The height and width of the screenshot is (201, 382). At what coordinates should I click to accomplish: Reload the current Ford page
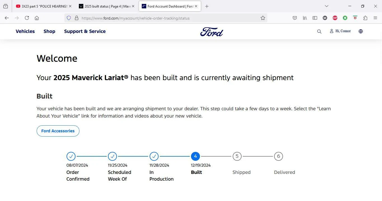tap(27, 18)
